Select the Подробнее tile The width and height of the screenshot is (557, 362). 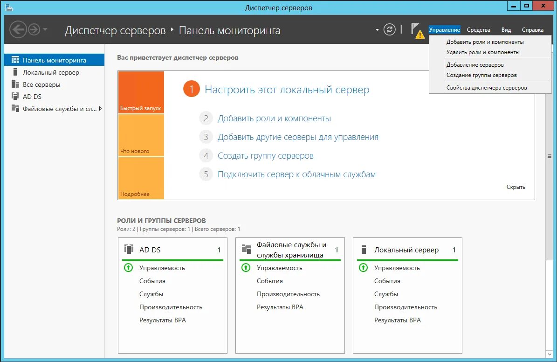(x=141, y=178)
